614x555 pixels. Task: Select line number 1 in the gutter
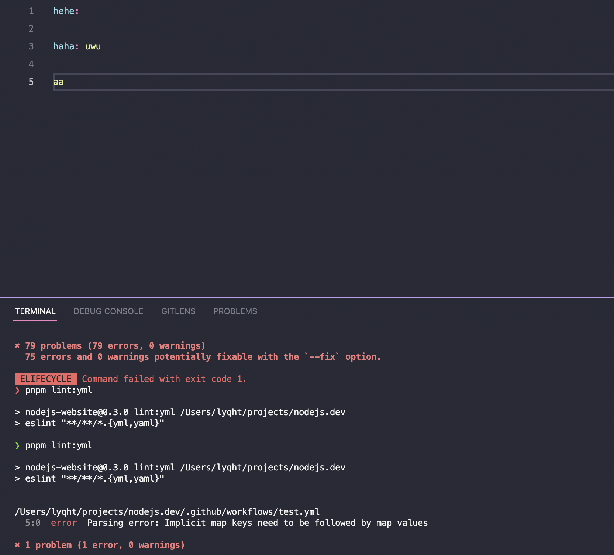(31, 11)
